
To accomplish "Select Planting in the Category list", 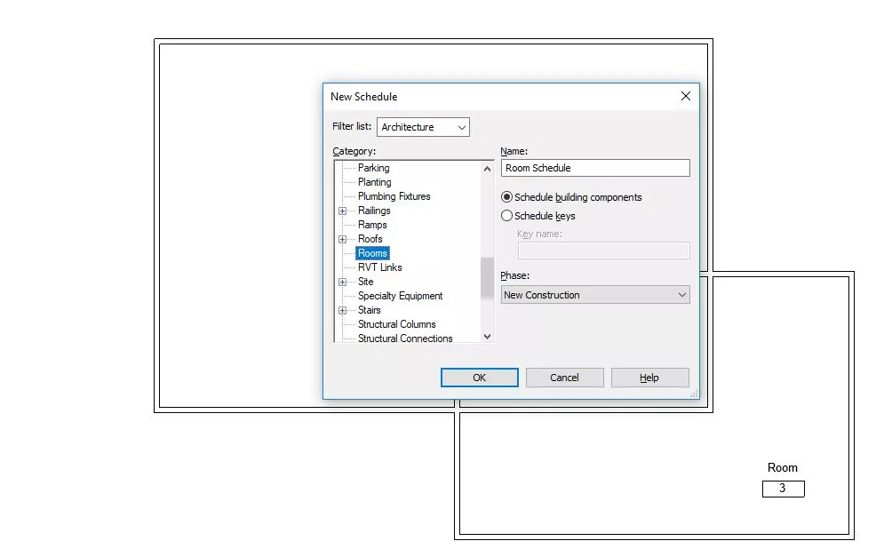I will (x=374, y=182).
